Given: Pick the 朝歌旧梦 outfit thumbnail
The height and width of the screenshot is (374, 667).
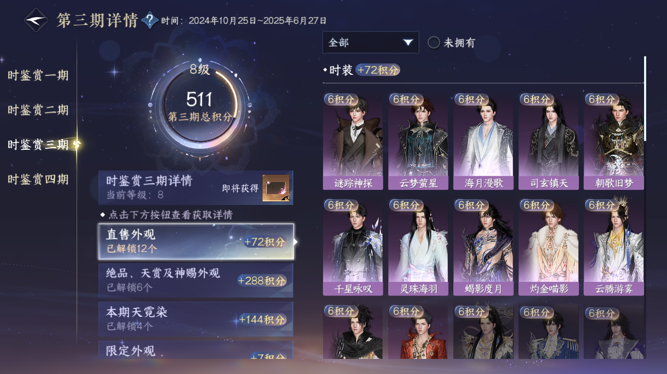Looking at the screenshot, I should pyautogui.click(x=614, y=141).
